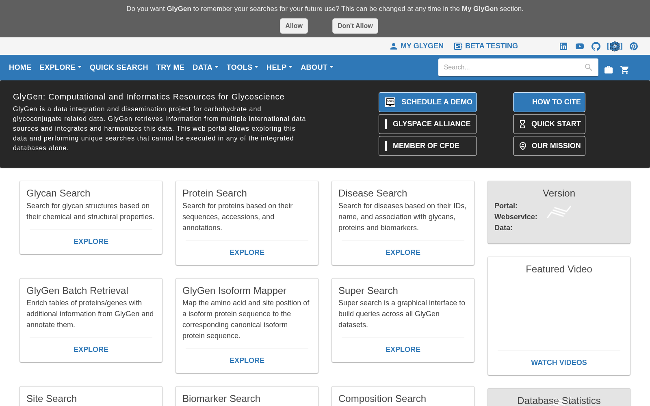Expand the About dropdown menu
Image resolution: width=650 pixels, height=406 pixels.
317,67
